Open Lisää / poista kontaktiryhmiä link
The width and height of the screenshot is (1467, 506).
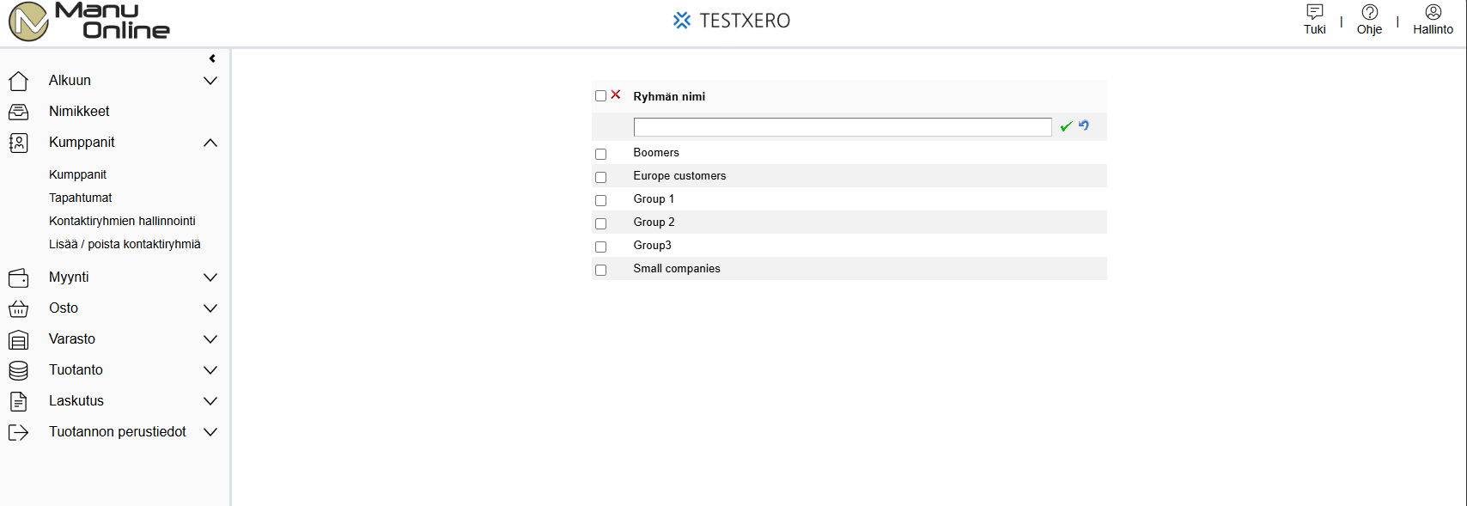pyautogui.click(x=125, y=244)
